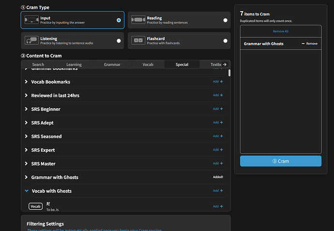Click the Added! label for Grammar with Ghosts
This screenshot has width=334, height=231.
click(218, 177)
